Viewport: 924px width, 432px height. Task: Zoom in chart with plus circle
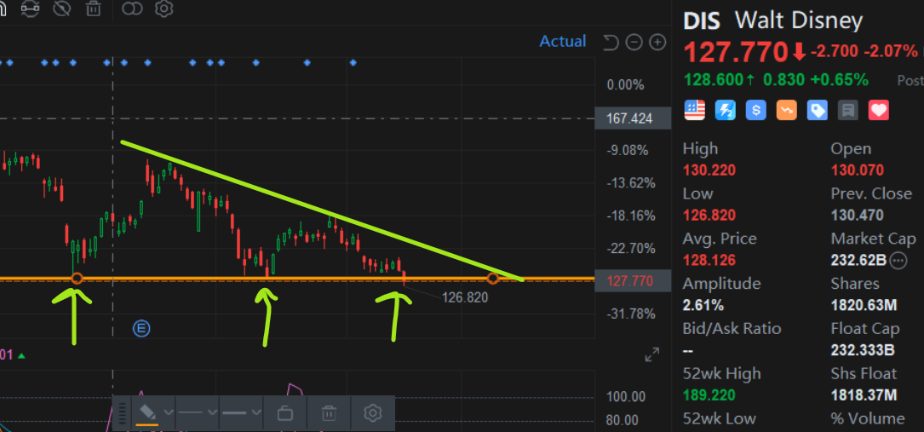(657, 43)
